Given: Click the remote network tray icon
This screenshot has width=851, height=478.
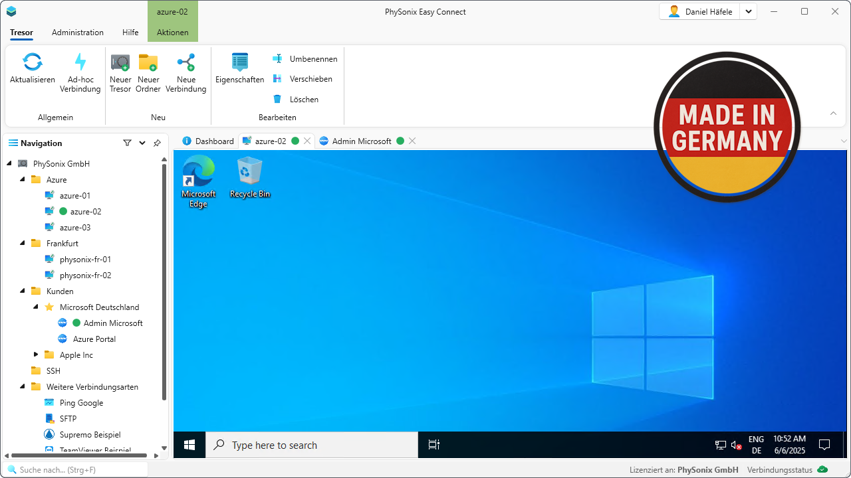Looking at the screenshot, I should click(x=721, y=445).
